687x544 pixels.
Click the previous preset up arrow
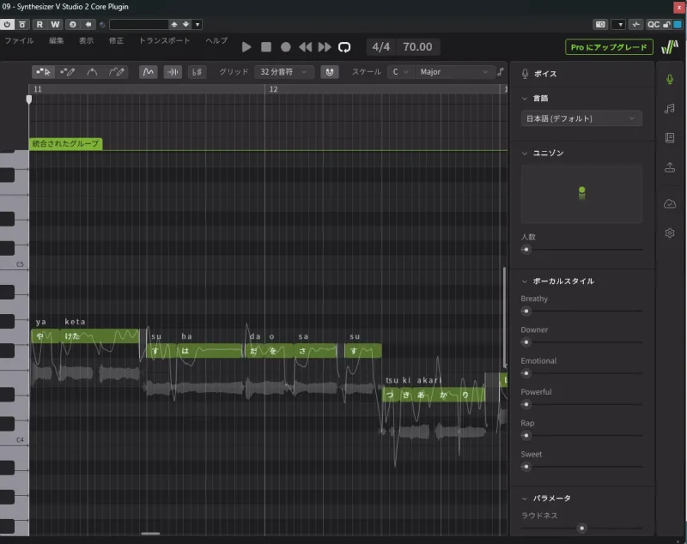174,25
